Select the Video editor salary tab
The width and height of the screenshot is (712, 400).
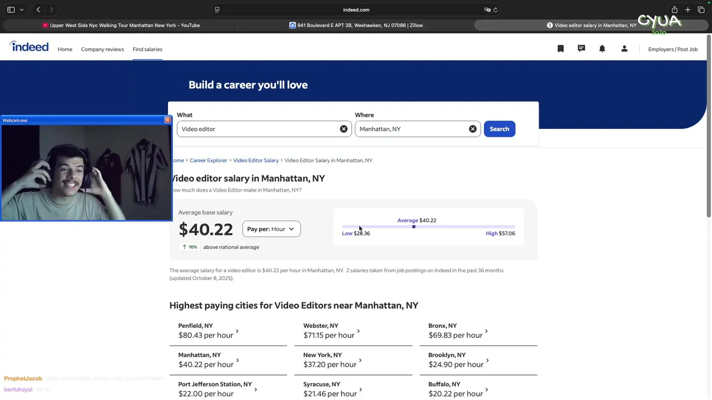point(591,25)
